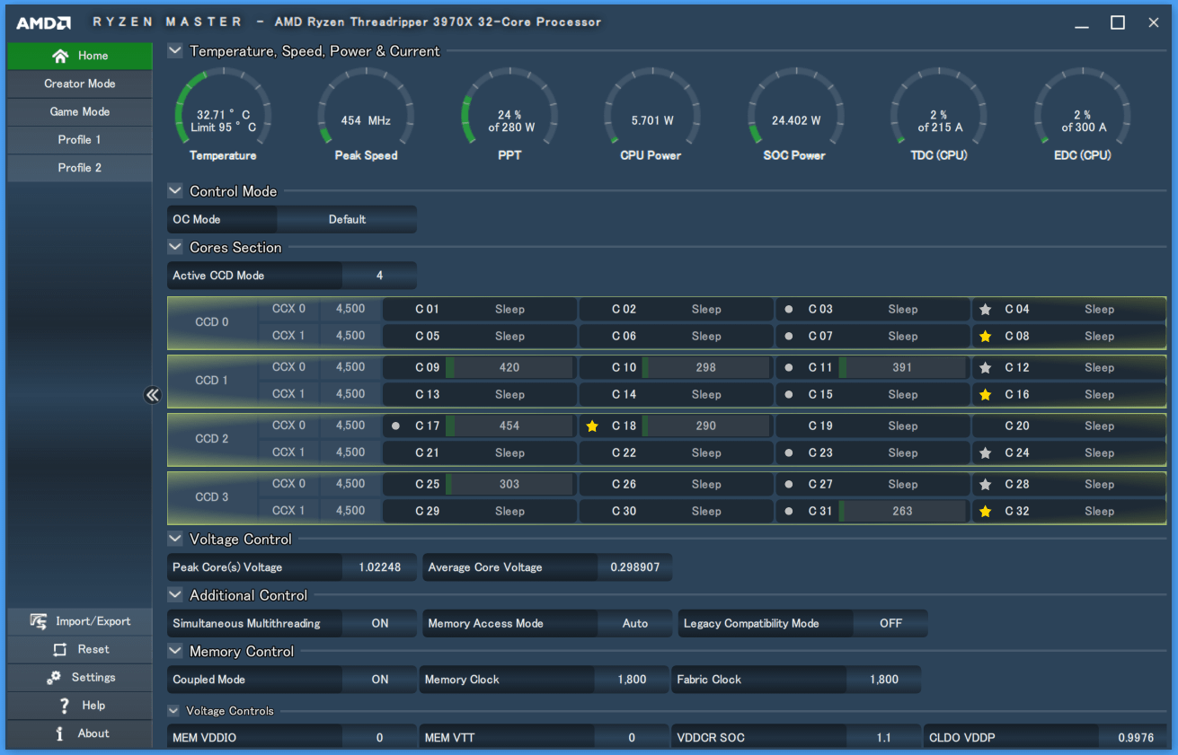Viewport: 1178px width, 755px height.
Task: Collapse the Voltage Control section
Action: coord(175,540)
